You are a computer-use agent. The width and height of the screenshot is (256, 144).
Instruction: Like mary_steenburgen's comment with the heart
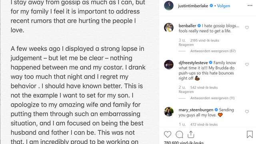[247, 112]
